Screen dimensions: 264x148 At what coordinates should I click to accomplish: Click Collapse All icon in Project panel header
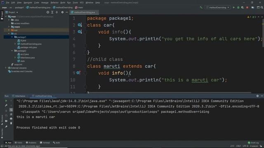(57, 12)
